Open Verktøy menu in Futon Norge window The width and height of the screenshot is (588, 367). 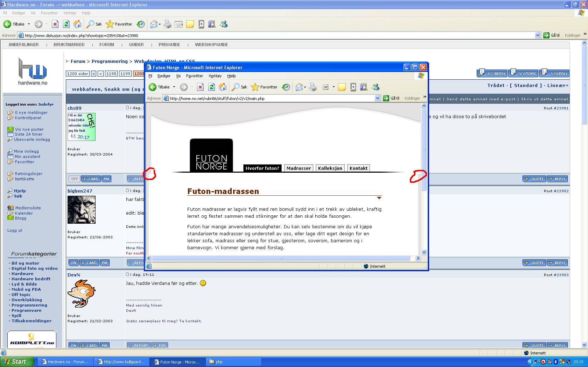[215, 76]
